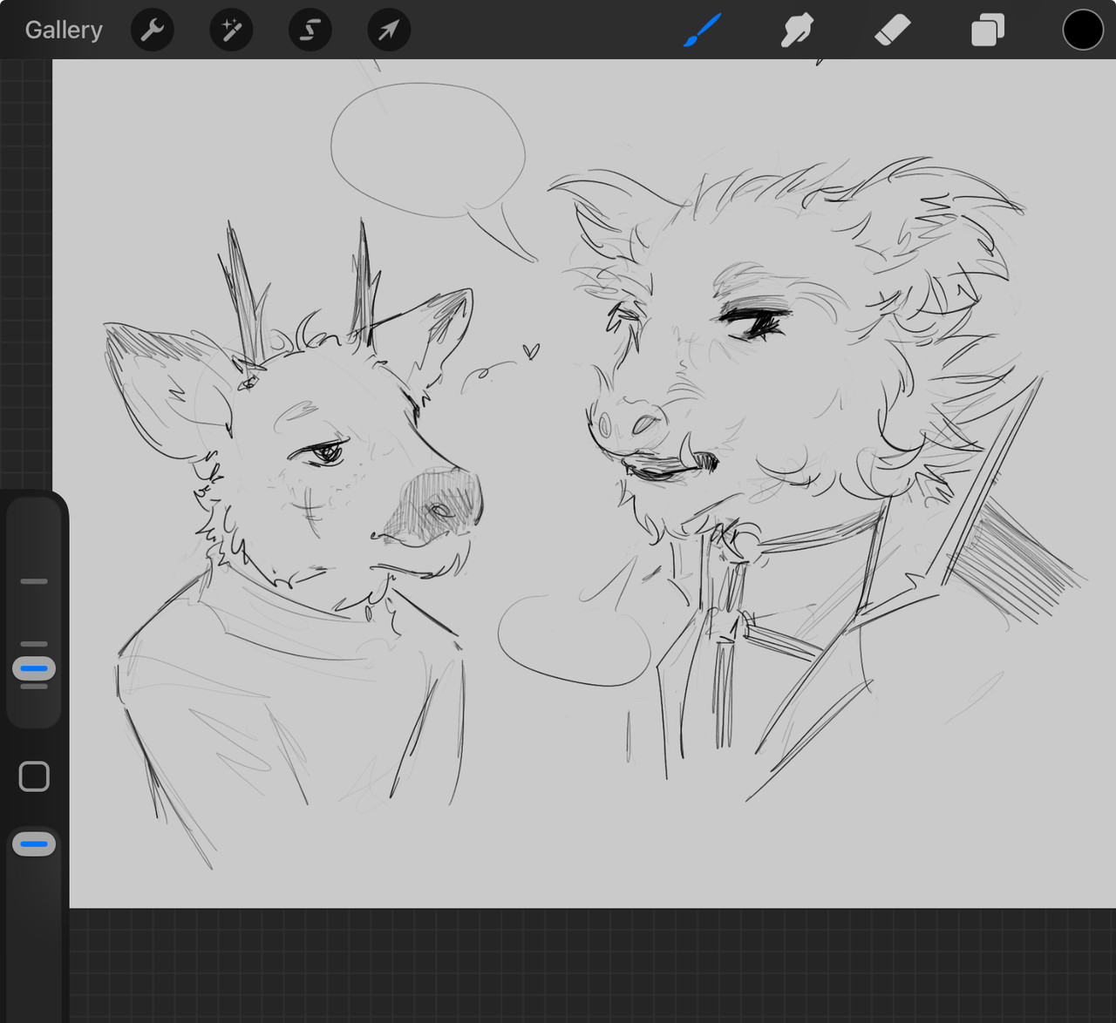Open the Actions wrench menu
This screenshot has height=1023, width=1116.
(x=153, y=30)
